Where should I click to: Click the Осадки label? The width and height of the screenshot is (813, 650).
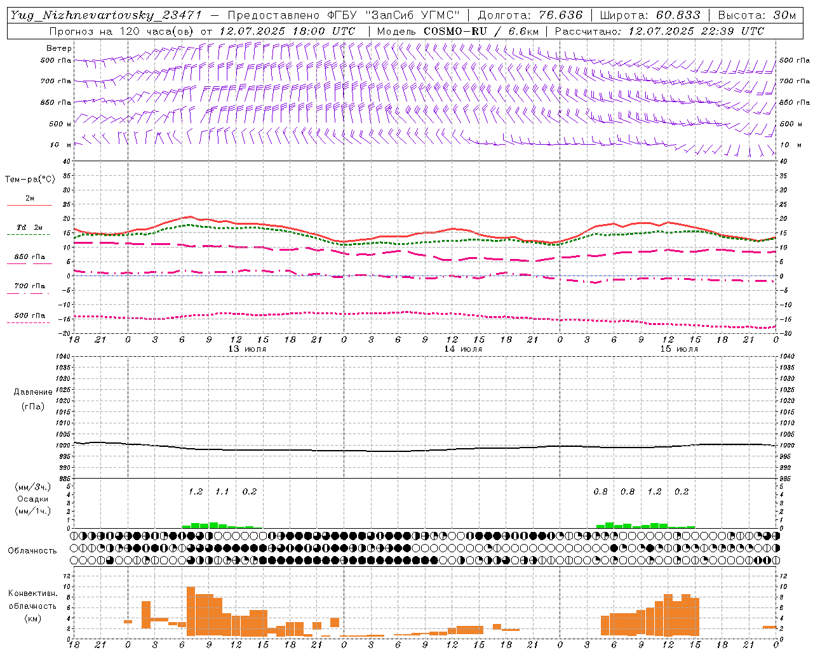[32, 499]
